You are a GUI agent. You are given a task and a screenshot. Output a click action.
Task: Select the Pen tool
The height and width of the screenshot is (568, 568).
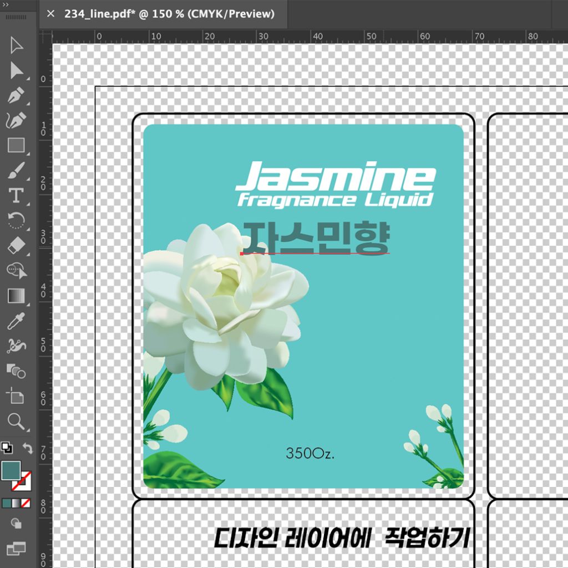tap(16, 95)
